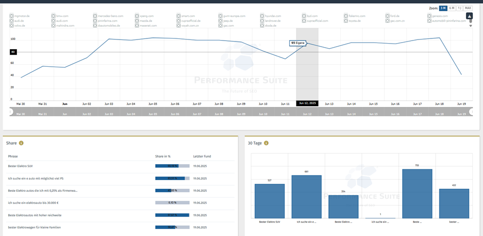The width and height of the screenshot is (483, 236).
Task: Toggle the voyah.com.cn legend checkbox
Action: (179, 26)
